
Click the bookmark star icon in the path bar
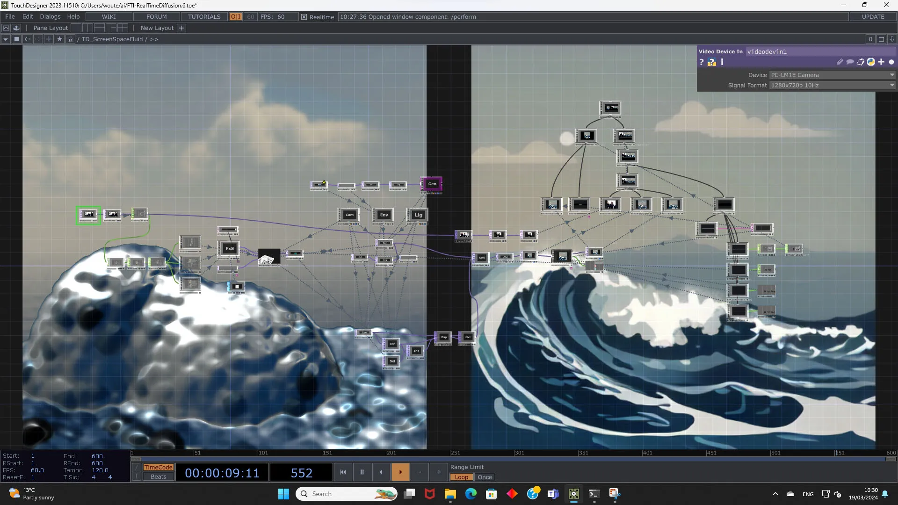point(59,39)
